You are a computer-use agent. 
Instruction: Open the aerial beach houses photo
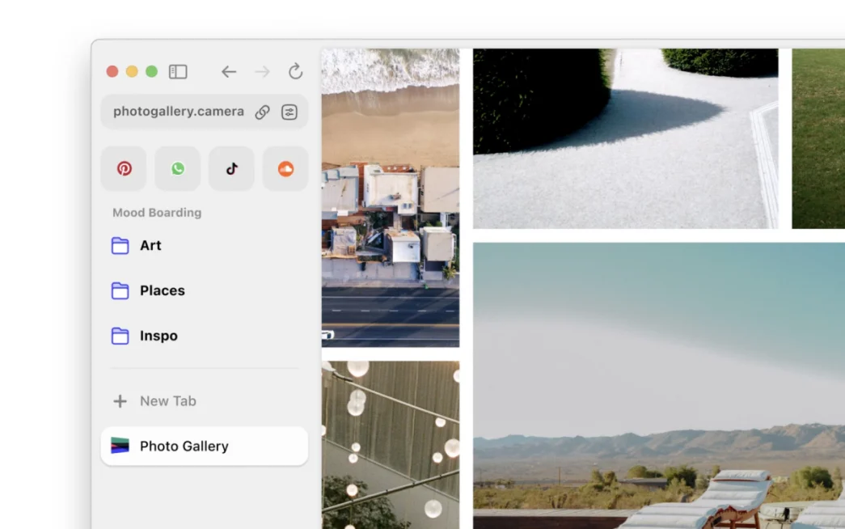(x=391, y=198)
